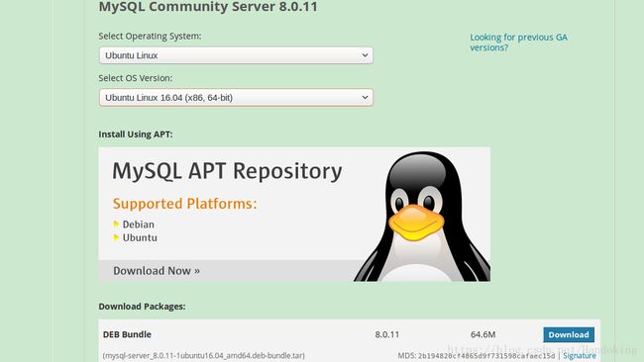
Task: Click the 64.6M file size value
Action: [483, 334]
